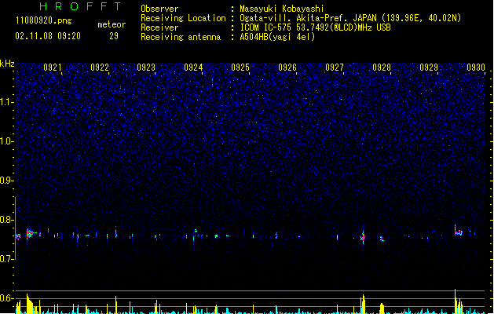
Task: Click the 0923 time marker
Action: (146, 68)
